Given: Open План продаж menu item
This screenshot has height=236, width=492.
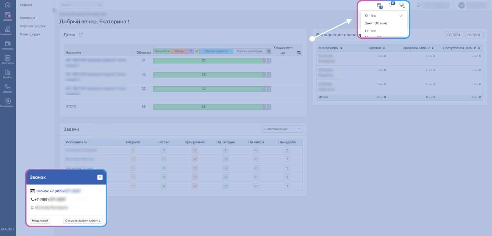Looking at the screenshot, I should 30,34.
